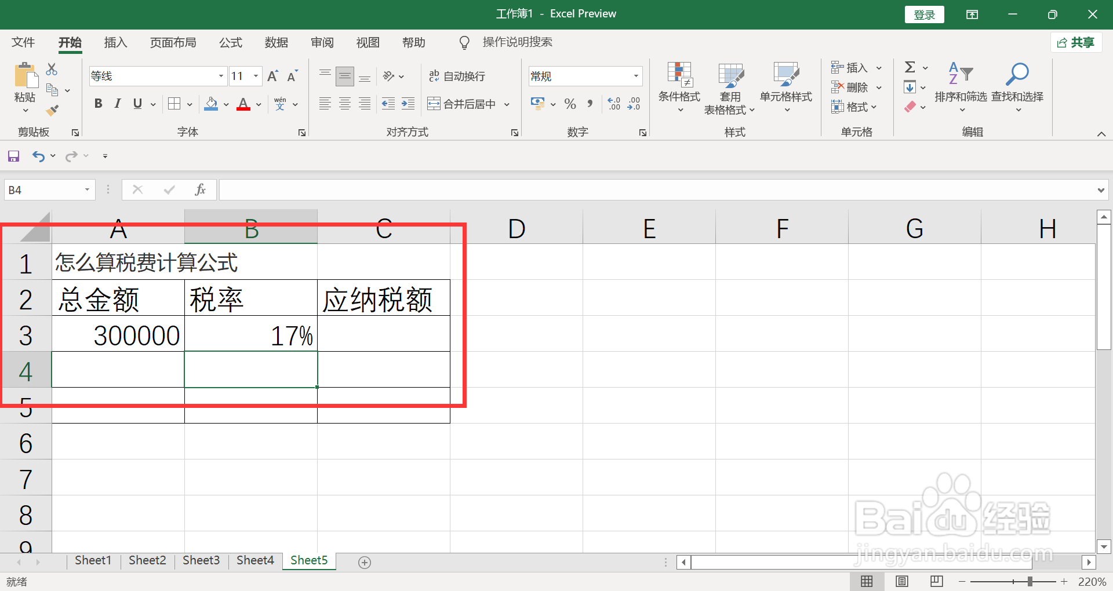Open number format 常规 dropdown
Image resolution: width=1113 pixels, height=591 pixels.
[x=636, y=76]
